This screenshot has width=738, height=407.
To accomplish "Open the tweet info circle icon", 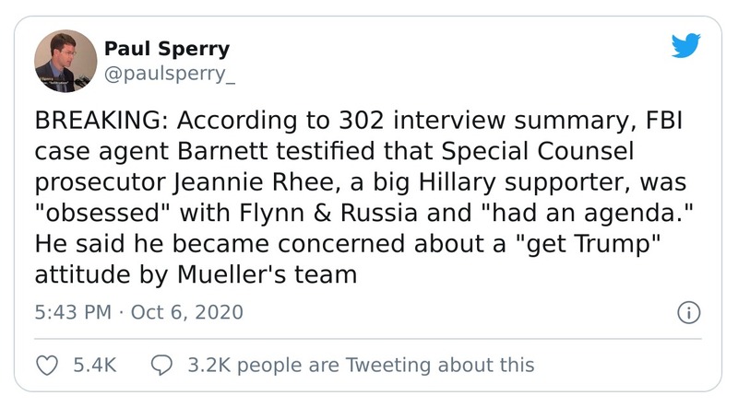I will click(688, 312).
